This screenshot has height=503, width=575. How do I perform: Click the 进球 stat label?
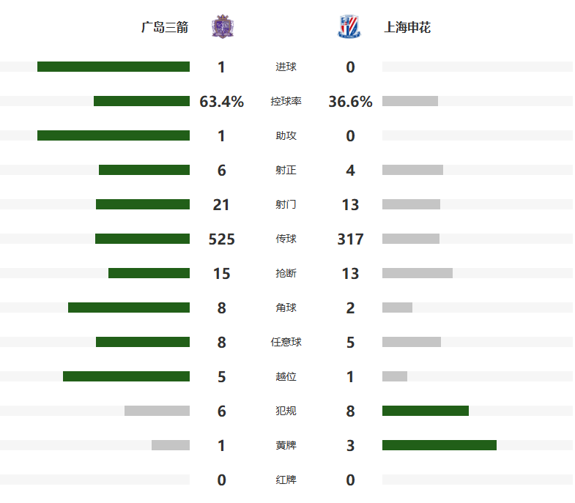tap(286, 67)
